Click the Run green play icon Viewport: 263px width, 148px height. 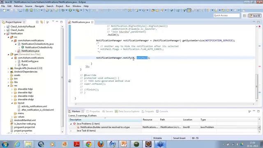[x=70, y=10]
